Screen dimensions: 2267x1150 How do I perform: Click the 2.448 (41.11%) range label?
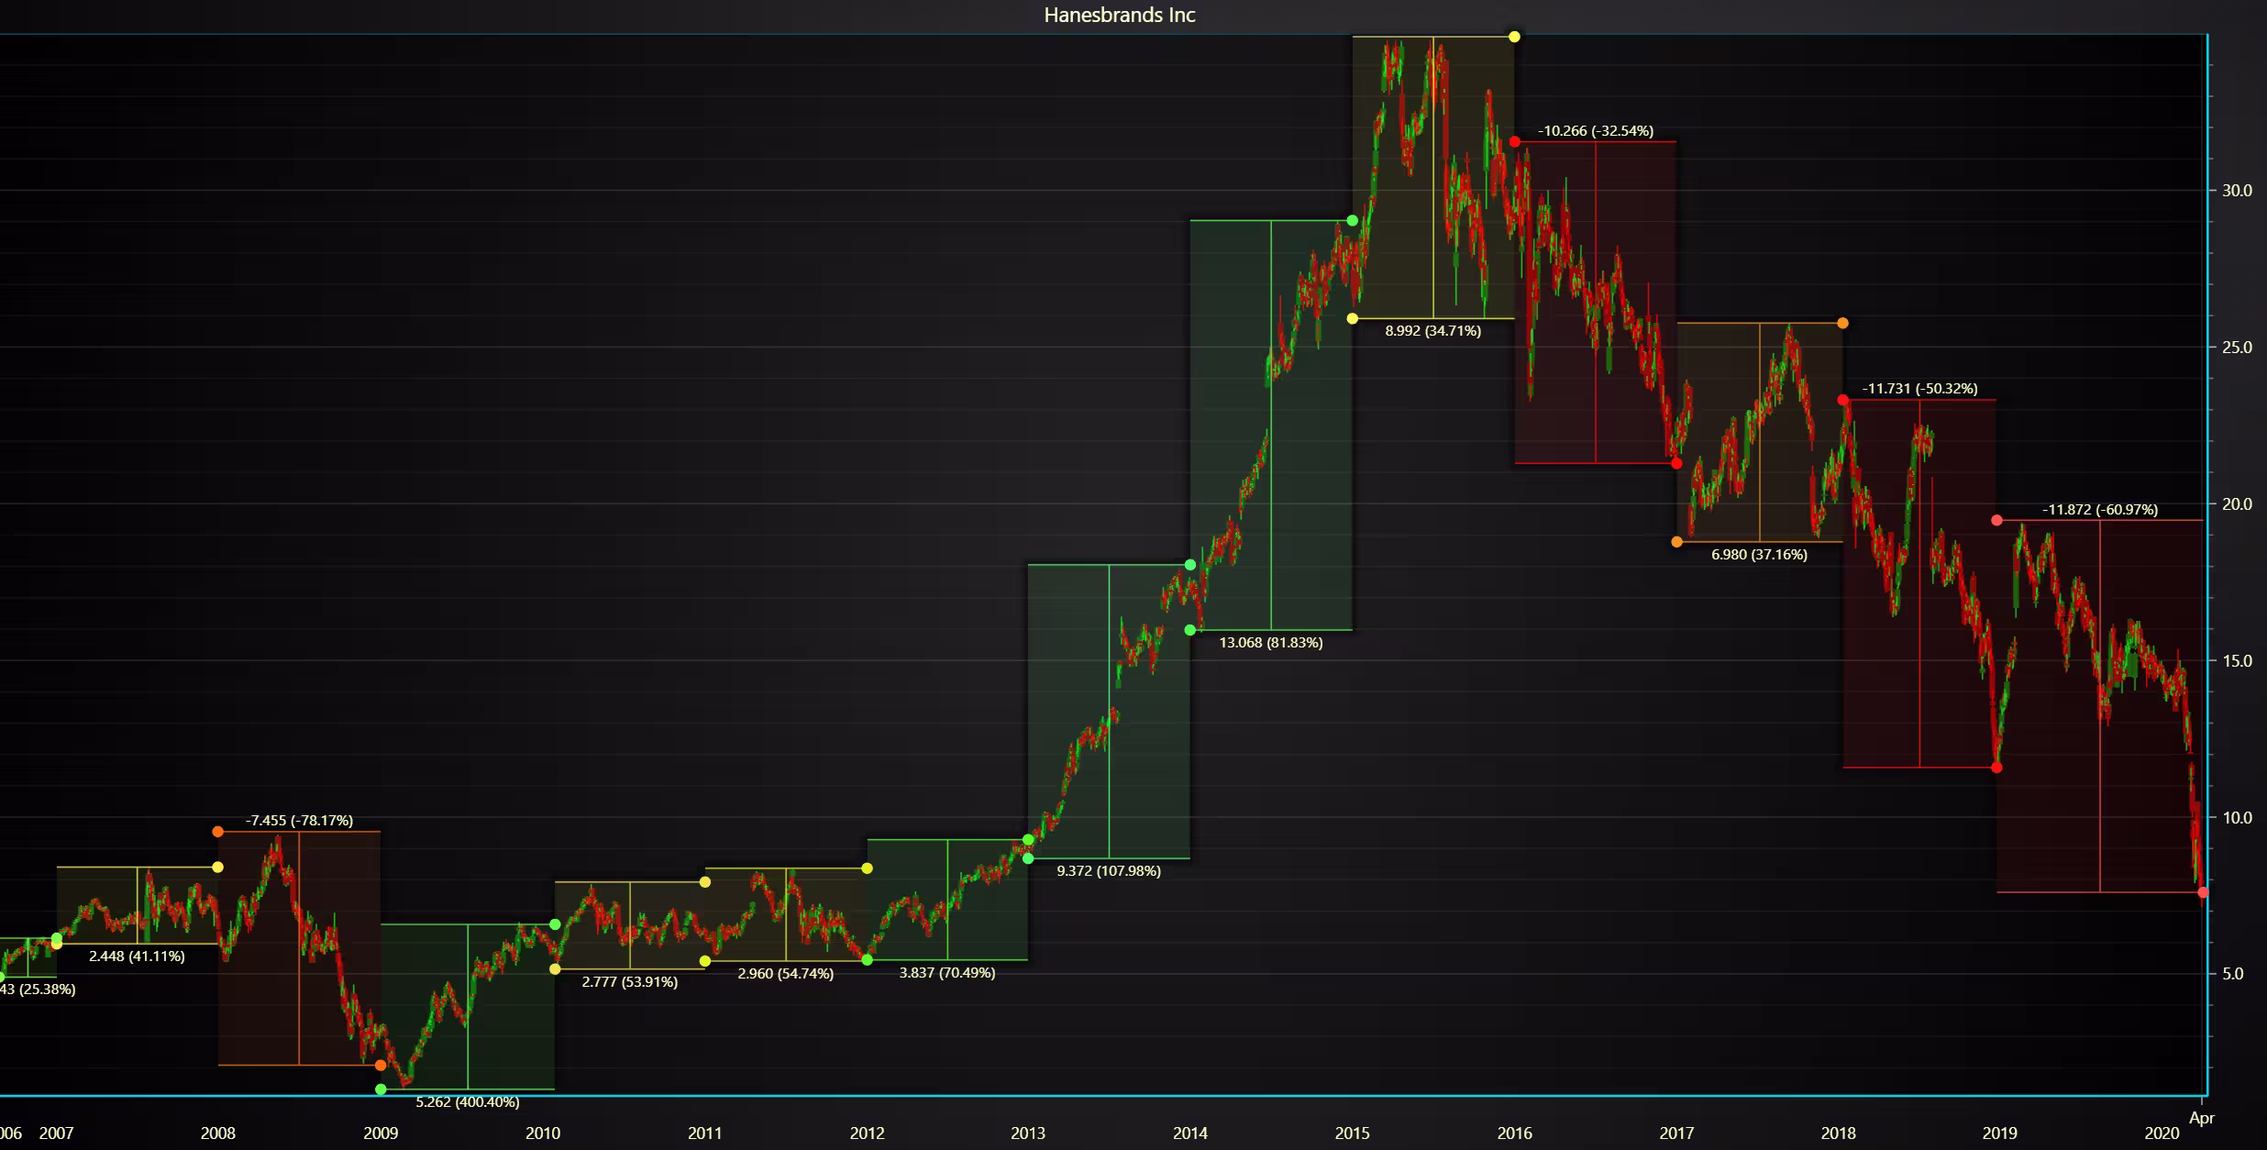[x=137, y=956]
